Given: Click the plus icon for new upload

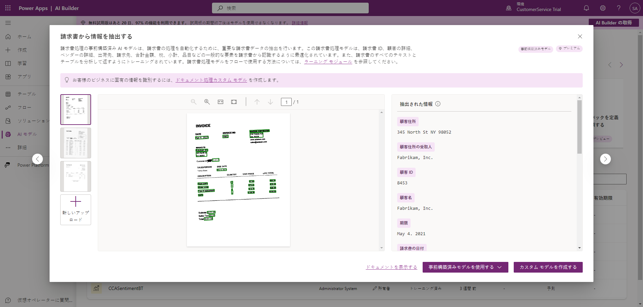Looking at the screenshot, I should 76,201.
